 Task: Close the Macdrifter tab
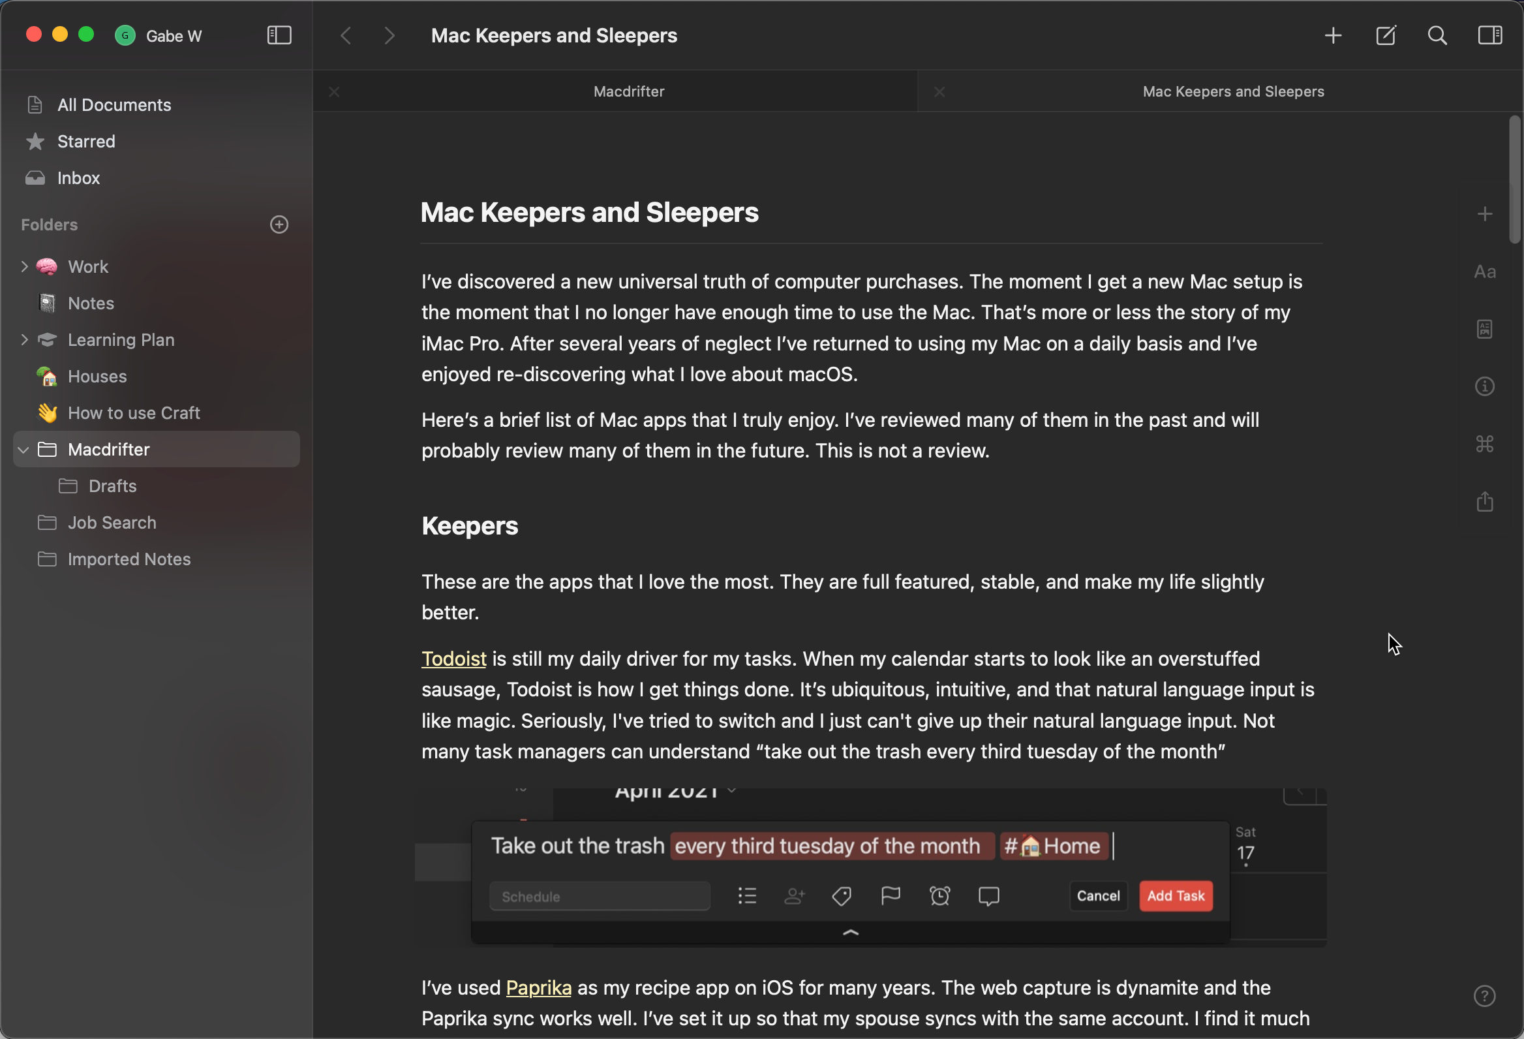(x=335, y=92)
